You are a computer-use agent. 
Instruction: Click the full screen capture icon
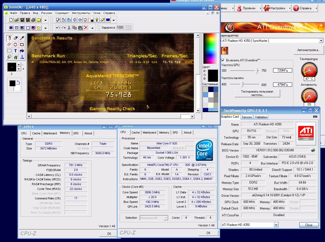pos(11,28)
